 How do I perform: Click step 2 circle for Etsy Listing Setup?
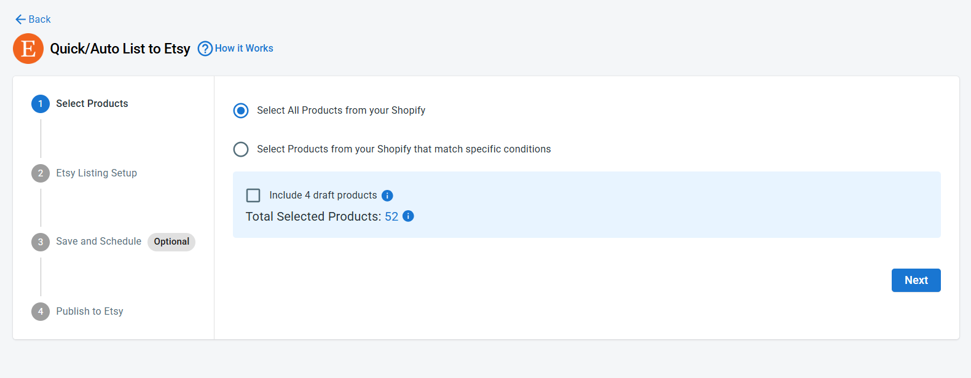tap(41, 173)
